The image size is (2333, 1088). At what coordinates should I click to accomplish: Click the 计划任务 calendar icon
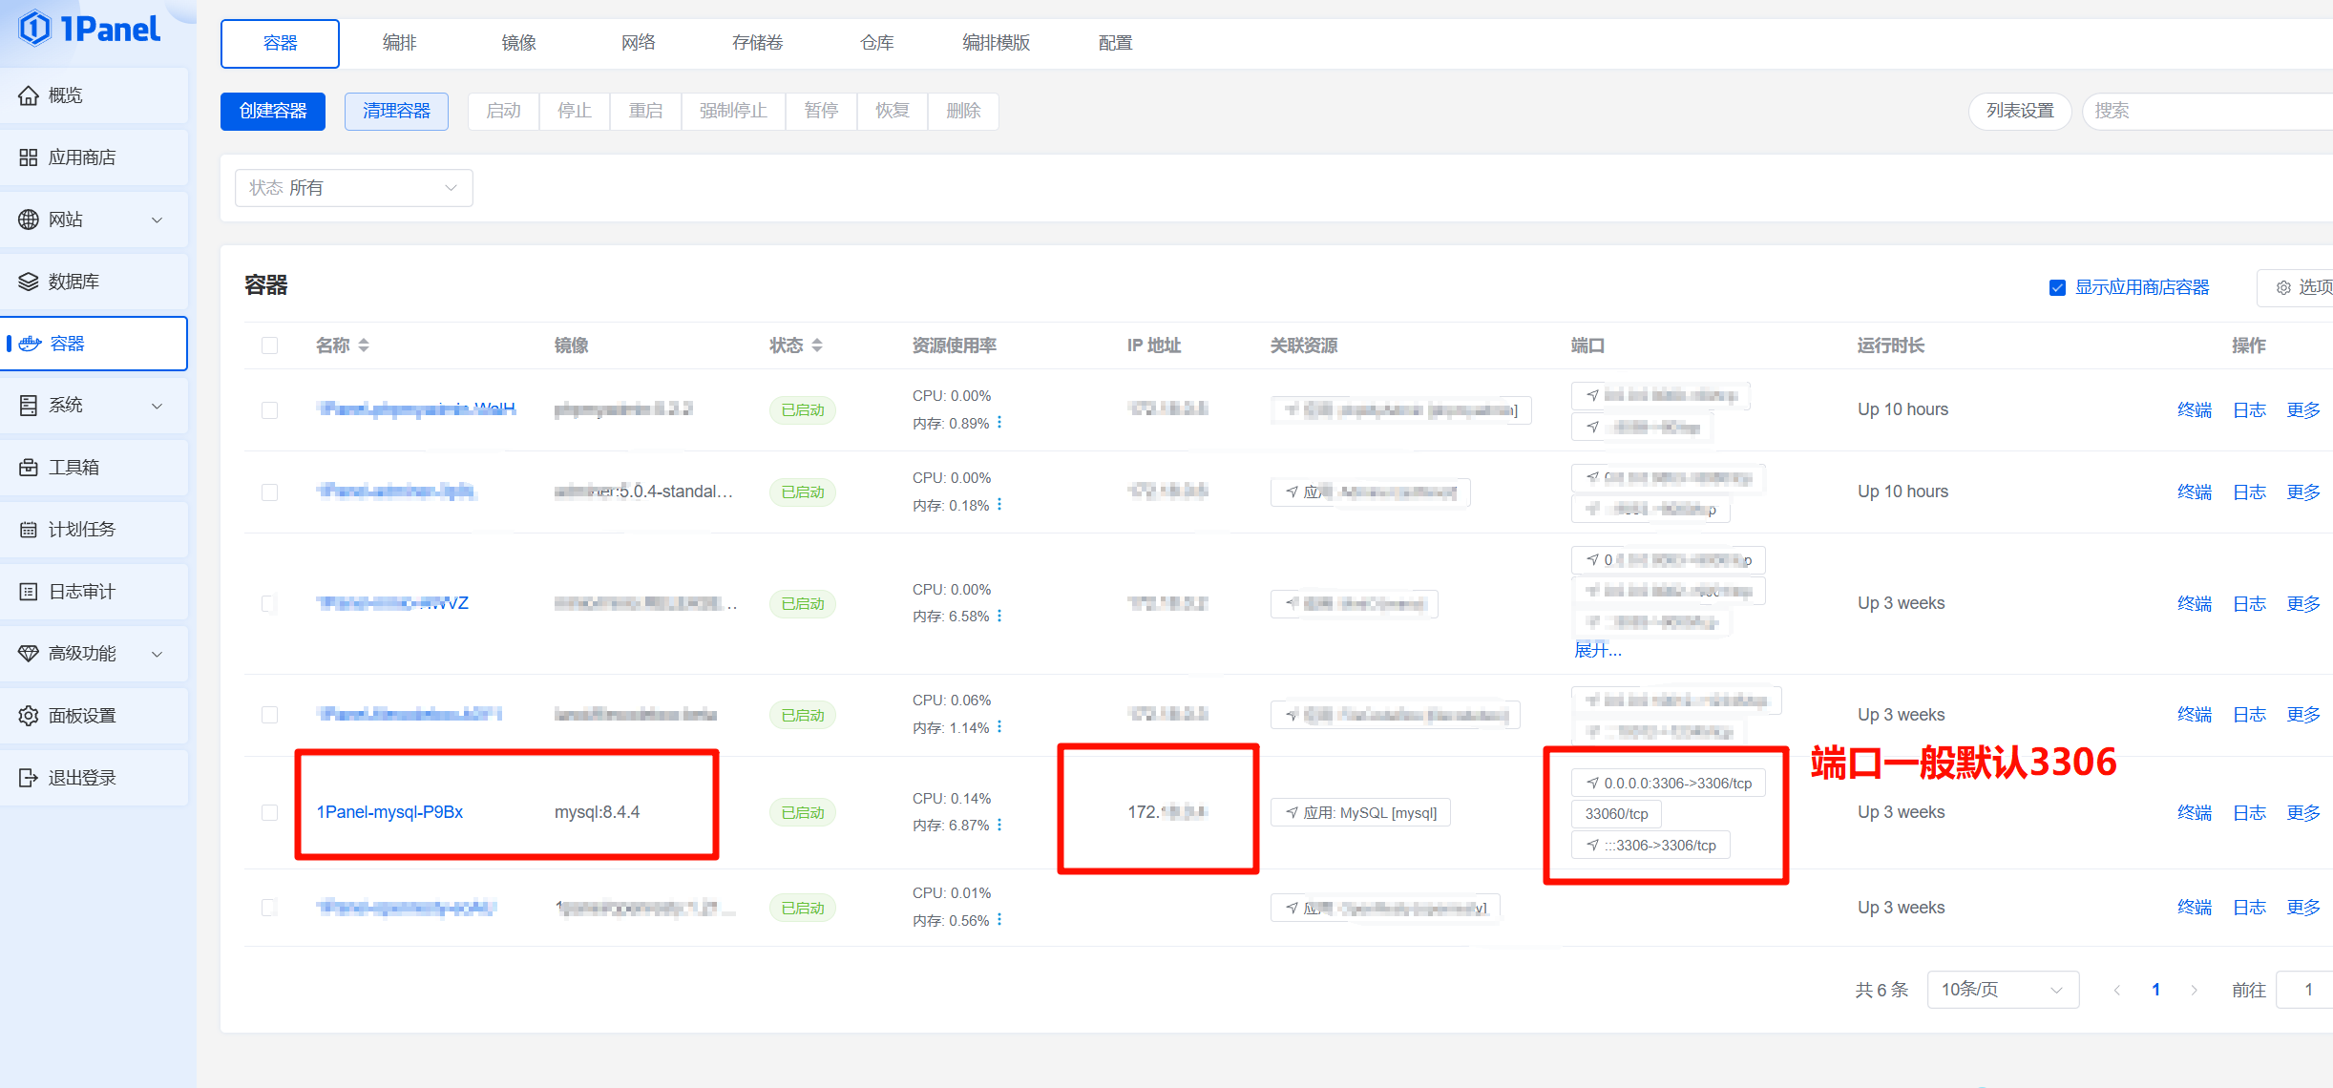click(x=29, y=530)
